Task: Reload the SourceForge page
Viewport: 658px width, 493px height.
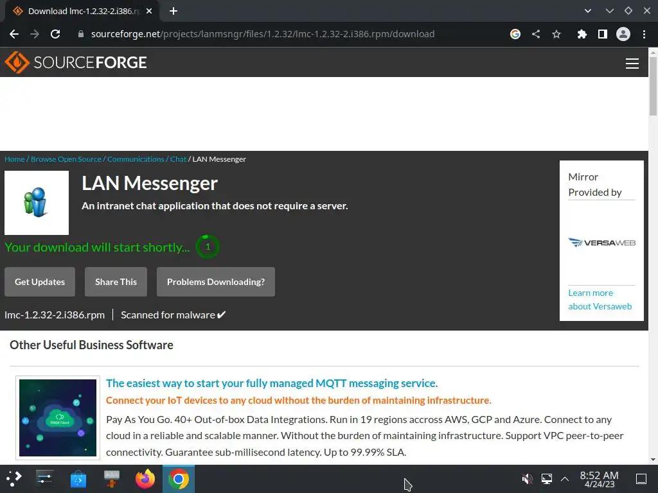Action: pos(55,34)
